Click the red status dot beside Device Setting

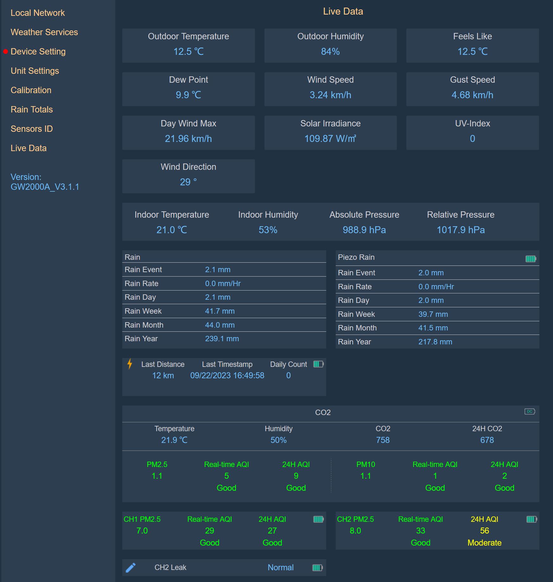[5, 51]
